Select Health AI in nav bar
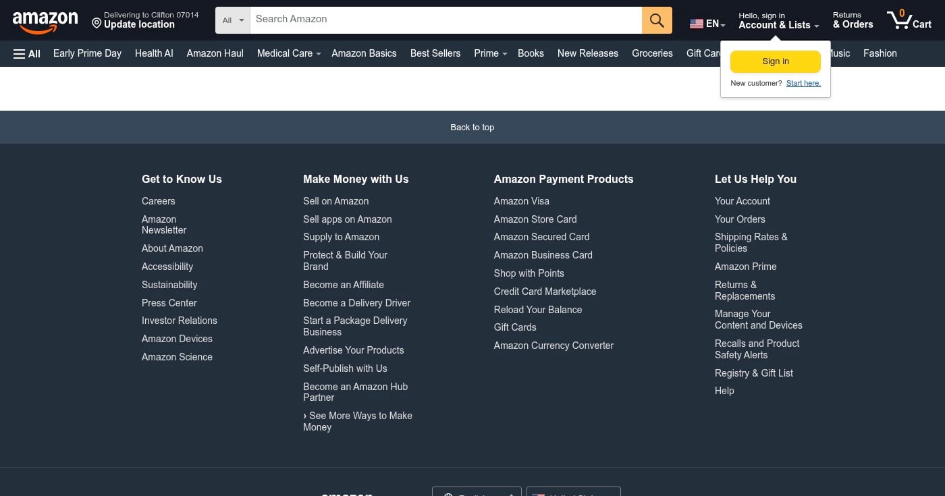Screen dimensions: 945x496 pyautogui.click(x=154, y=53)
